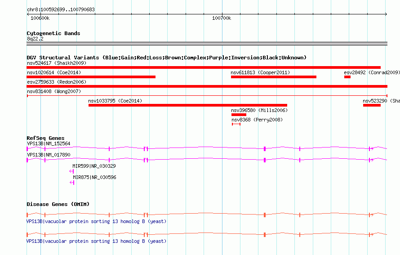Click the esv2759633 (Redon2006) variant bar
Viewport: 400px width, 255px height.
click(x=207, y=86)
